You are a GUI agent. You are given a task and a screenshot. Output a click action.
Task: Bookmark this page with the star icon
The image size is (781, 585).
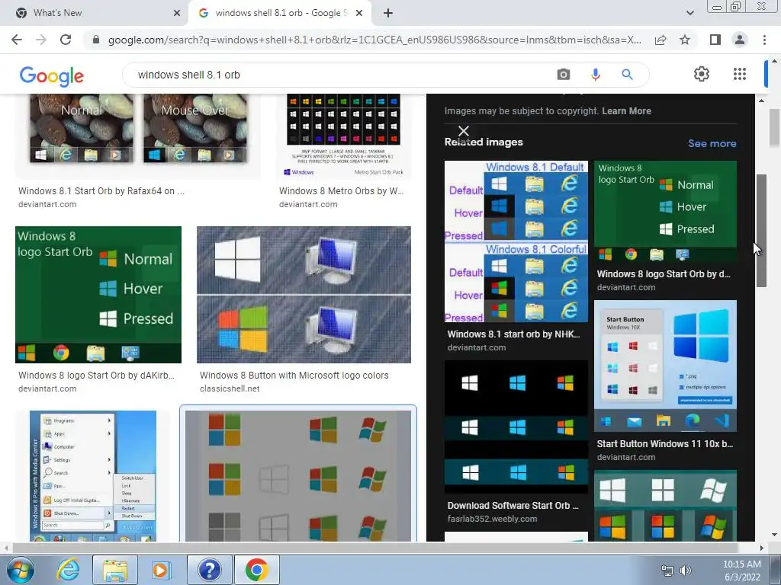685,40
